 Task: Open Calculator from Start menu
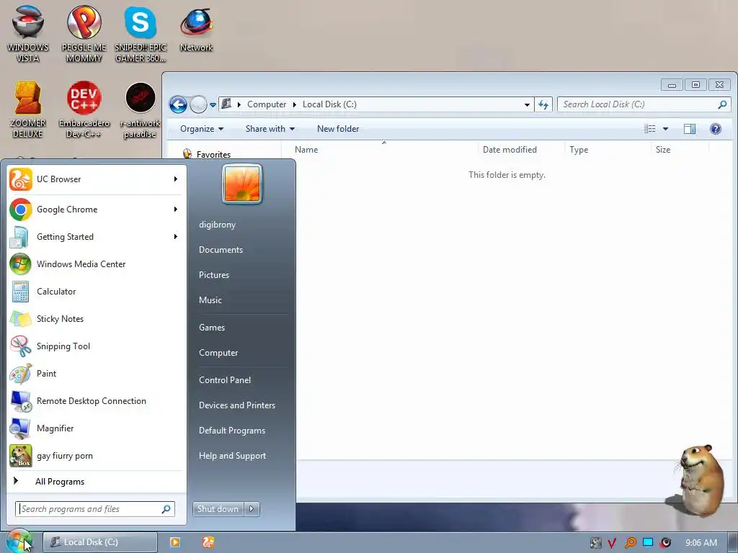(x=96, y=291)
